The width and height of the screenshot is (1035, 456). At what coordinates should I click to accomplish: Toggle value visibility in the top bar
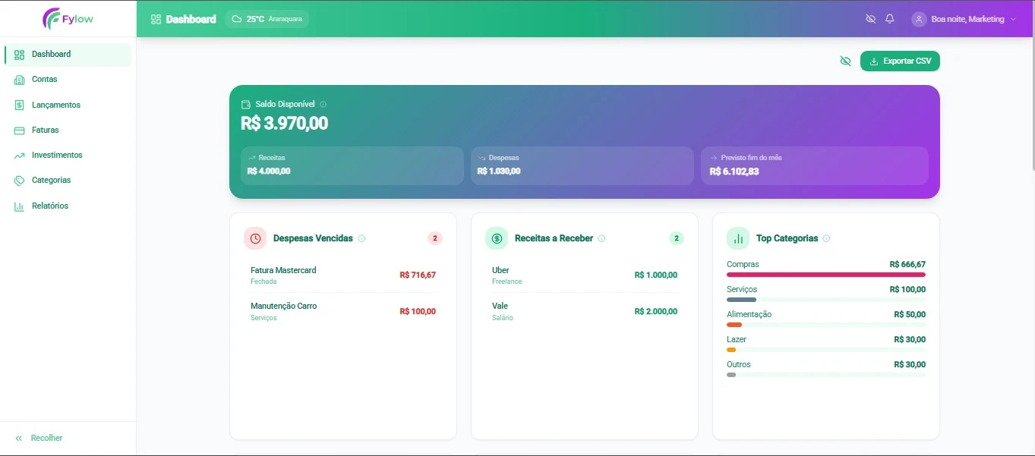(x=870, y=19)
